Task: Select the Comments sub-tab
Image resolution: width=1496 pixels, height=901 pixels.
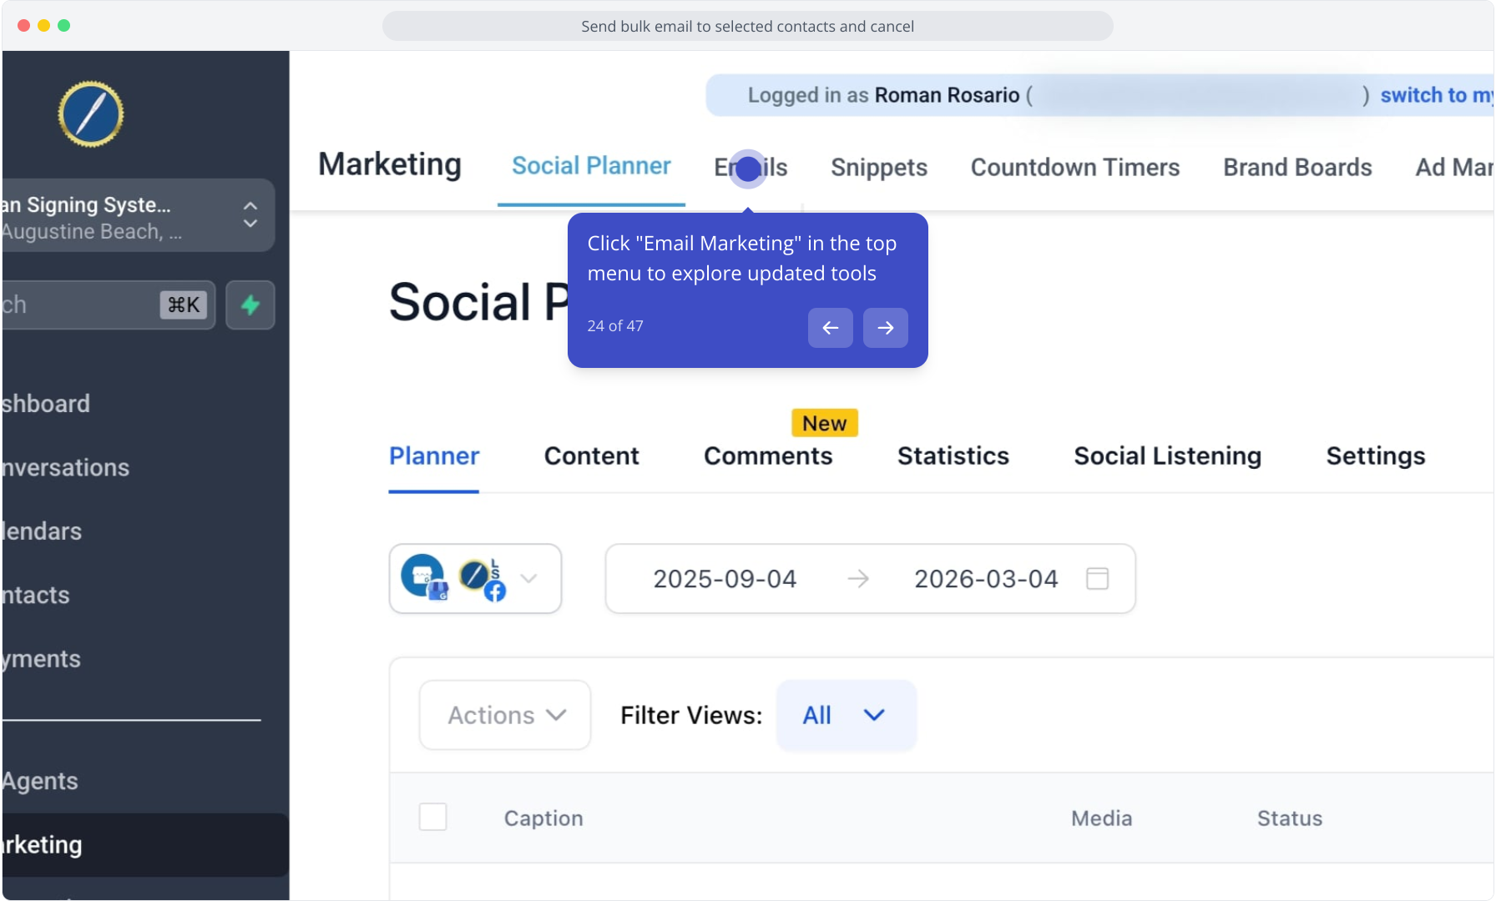Action: (768, 456)
